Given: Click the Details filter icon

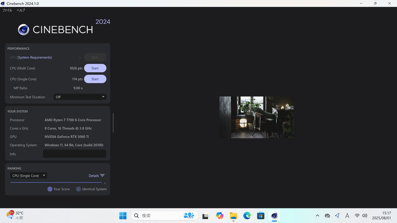Looking at the screenshot, I should pyautogui.click(x=102, y=175).
